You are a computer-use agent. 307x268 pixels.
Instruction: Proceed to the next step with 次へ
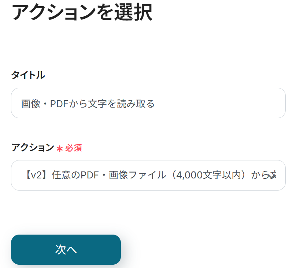pyautogui.click(x=66, y=250)
